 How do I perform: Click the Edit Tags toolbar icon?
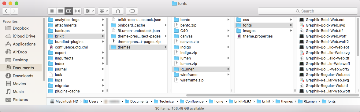pyautogui.click(x=132, y=11)
